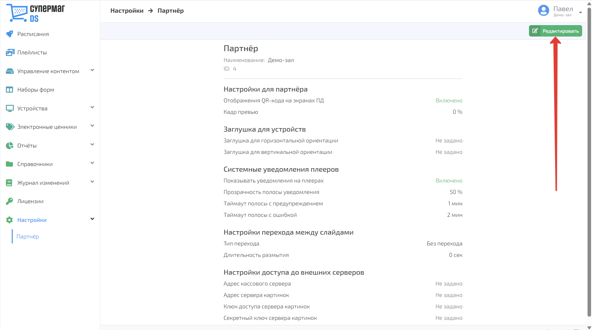Screen dimensions: 592x330
Task: Select the Наборы форм layout icon
Action: coord(10,90)
